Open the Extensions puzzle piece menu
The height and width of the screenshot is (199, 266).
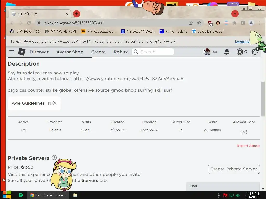coord(235,23)
